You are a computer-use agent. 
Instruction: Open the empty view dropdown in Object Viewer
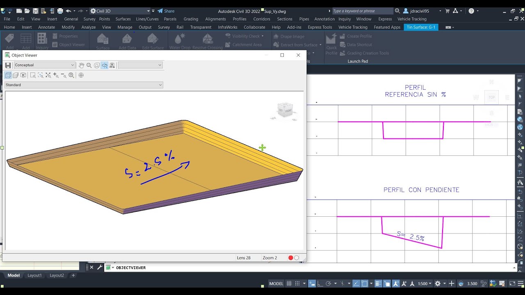140,65
